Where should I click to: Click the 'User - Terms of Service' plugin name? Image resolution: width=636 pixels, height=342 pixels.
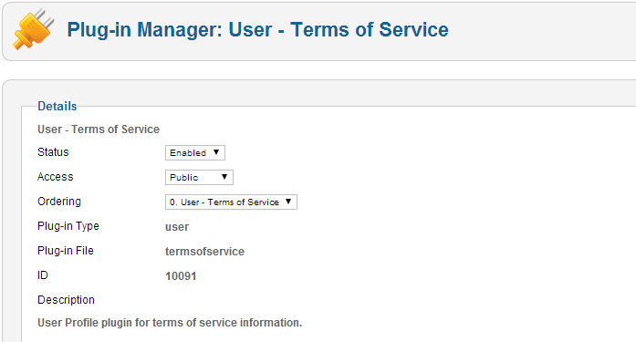click(x=99, y=130)
